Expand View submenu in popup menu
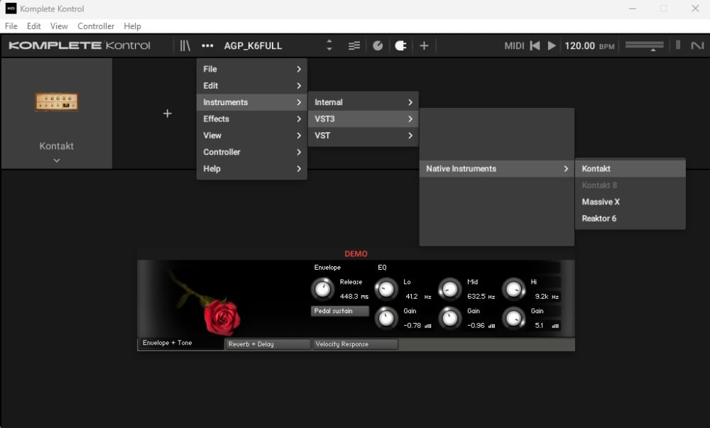Viewport: 710px width, 428px height. coord(252,136)
